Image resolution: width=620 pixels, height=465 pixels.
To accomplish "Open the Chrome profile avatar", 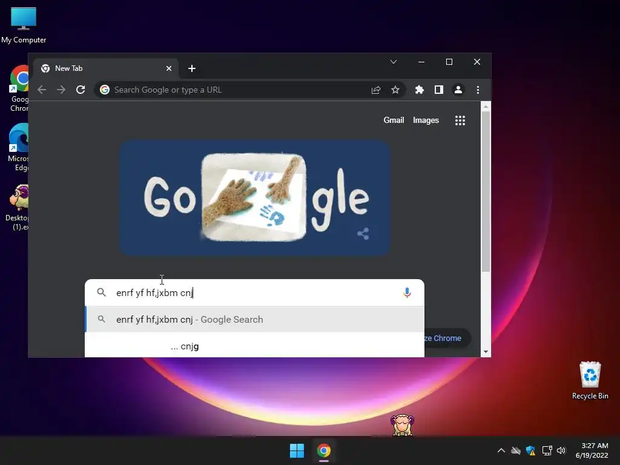I will (458, 90).
